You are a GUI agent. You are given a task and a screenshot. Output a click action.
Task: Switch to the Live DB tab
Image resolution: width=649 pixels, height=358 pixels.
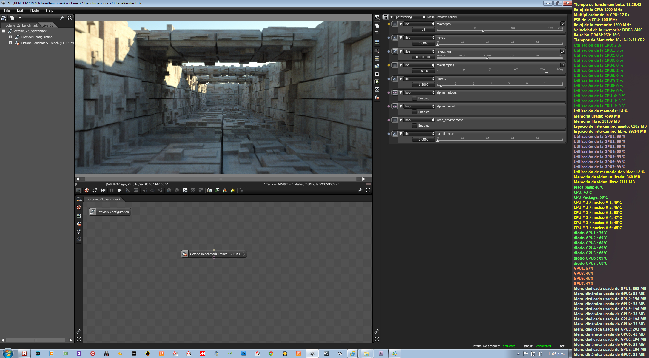[x=48, y=25]
